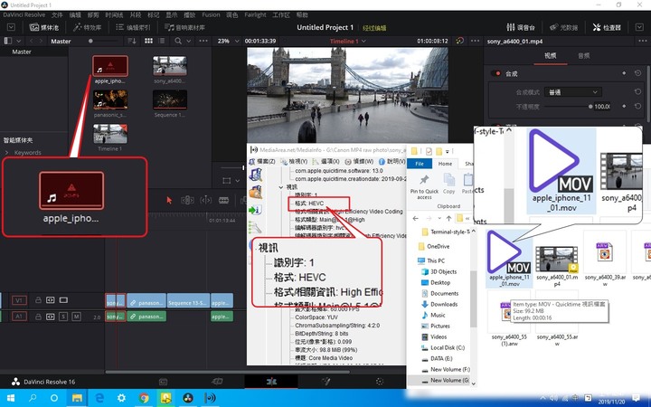Image resolution: width=651 pixels, height=407 pixels.
Task: Open the Fusion page icon at bottom
Action: (325, 382)
